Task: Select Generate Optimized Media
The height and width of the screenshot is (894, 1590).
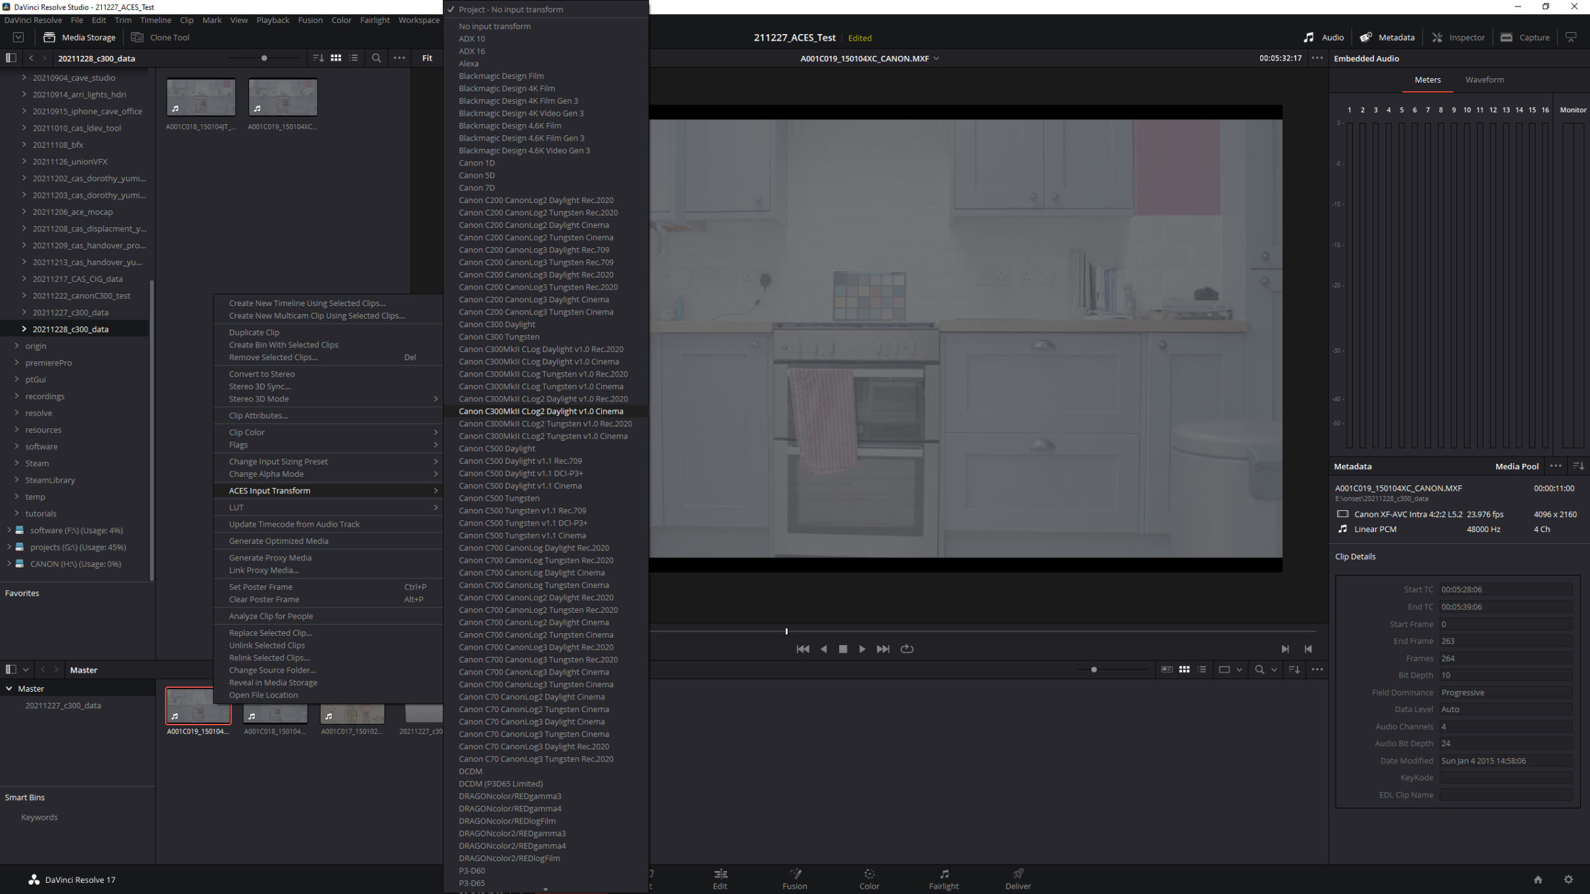Action: point(328,541)
